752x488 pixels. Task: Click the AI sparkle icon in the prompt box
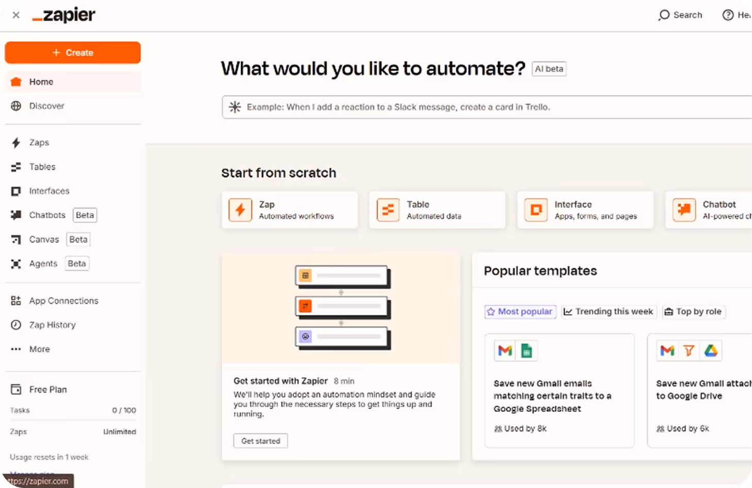coord(235,107)
